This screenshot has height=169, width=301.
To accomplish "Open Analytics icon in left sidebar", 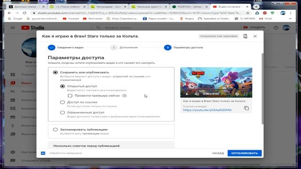I will 13,100.
